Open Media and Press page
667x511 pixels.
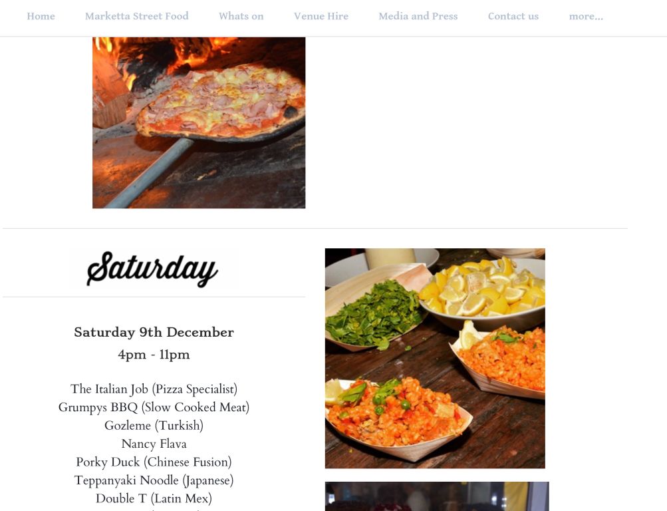(418, 16)
